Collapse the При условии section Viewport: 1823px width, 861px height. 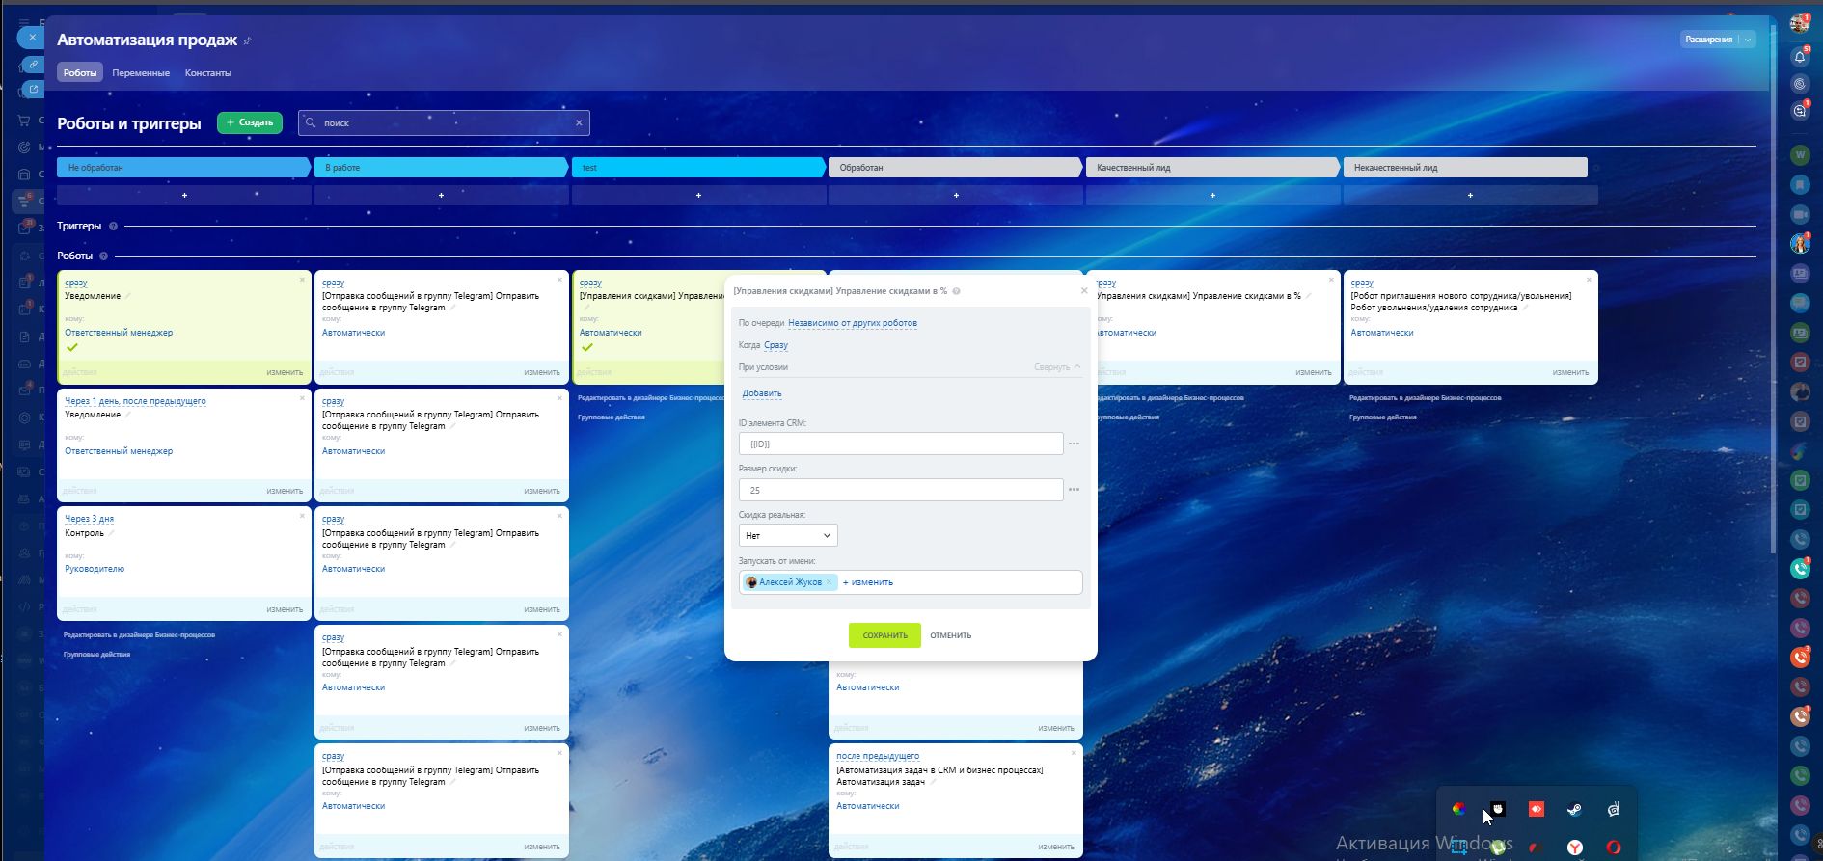[1057, 367]
